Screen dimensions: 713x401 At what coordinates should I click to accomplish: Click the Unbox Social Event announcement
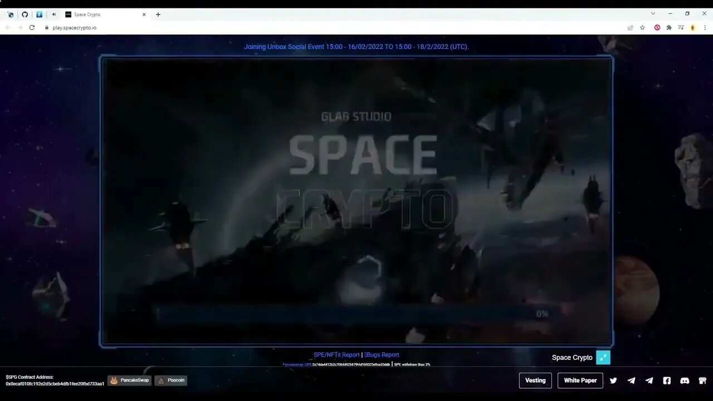click(356, 47)
